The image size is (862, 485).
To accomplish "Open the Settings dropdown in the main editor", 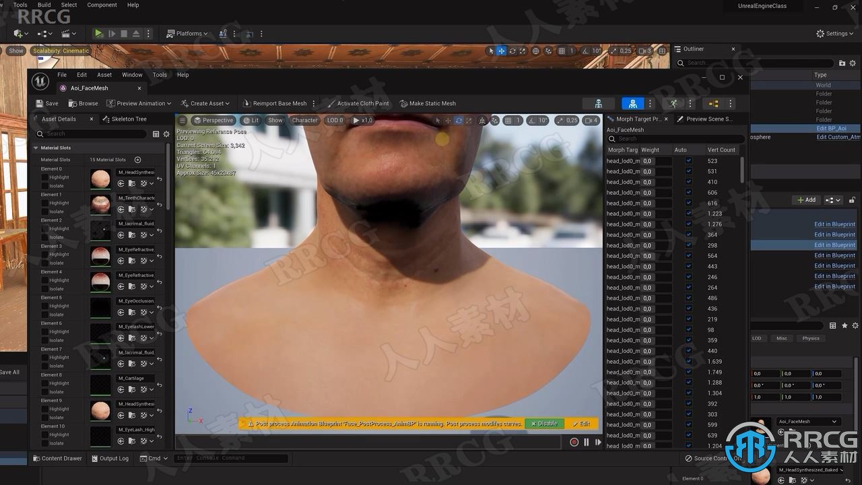I will click(x=836, y=34).
